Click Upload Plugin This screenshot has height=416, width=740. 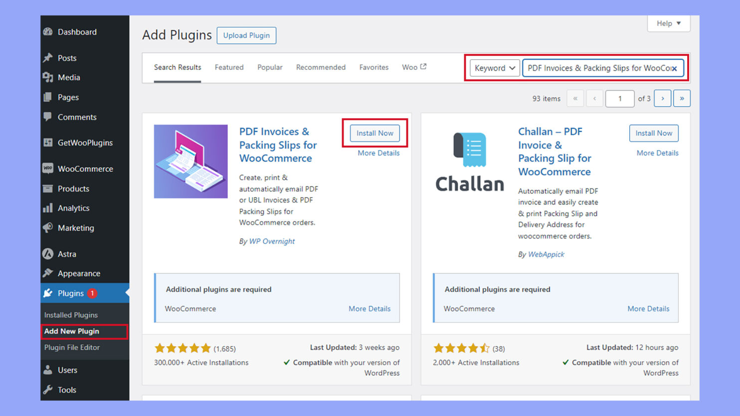246,35
